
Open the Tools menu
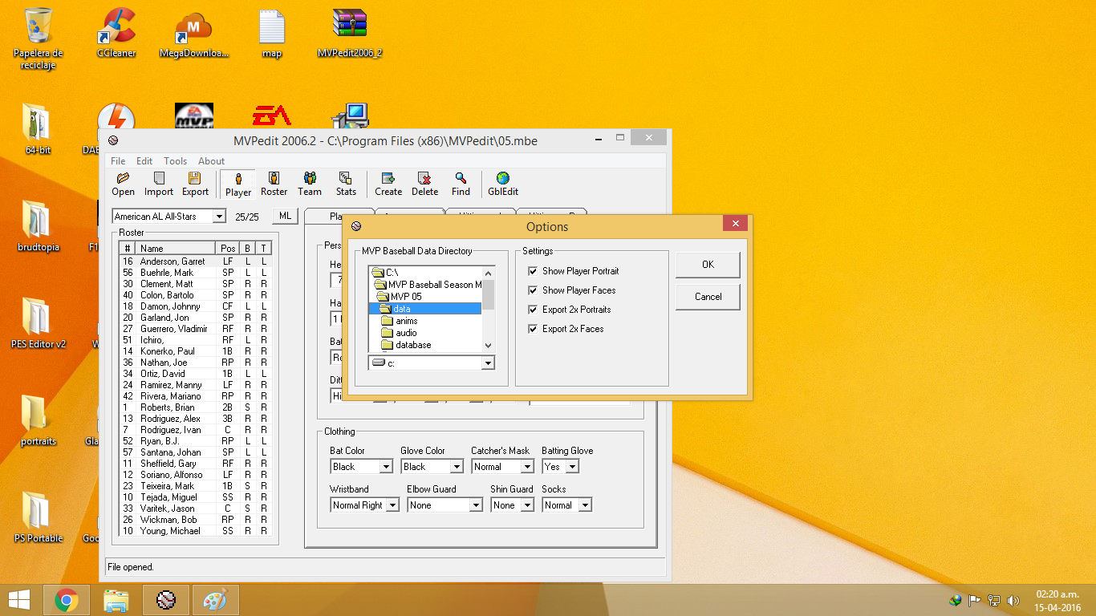[175, 161]
